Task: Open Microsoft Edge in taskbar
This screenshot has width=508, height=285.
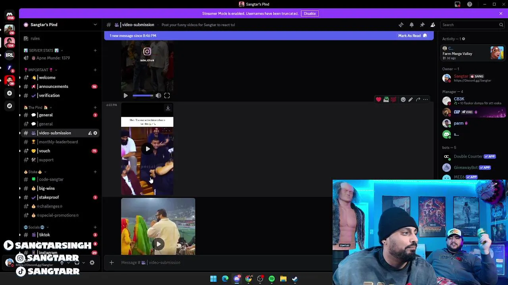Action: (x=225, y=279)
